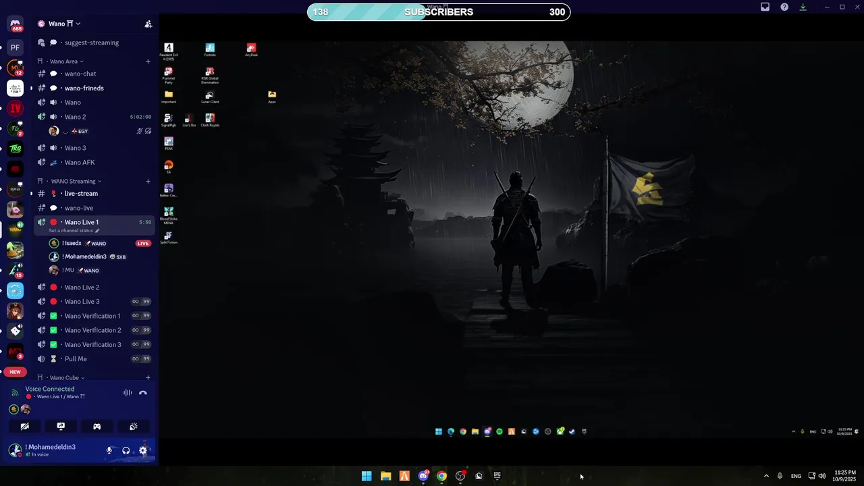Click the subscribers goal progress bar
This screenshot has width=864, height=486.
point(439,12)
